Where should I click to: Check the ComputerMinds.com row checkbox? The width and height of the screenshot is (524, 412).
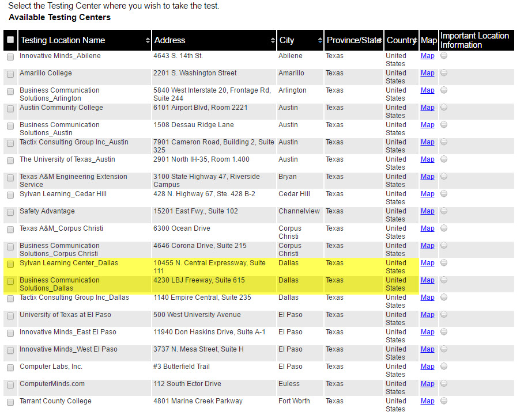coord(10,384)
